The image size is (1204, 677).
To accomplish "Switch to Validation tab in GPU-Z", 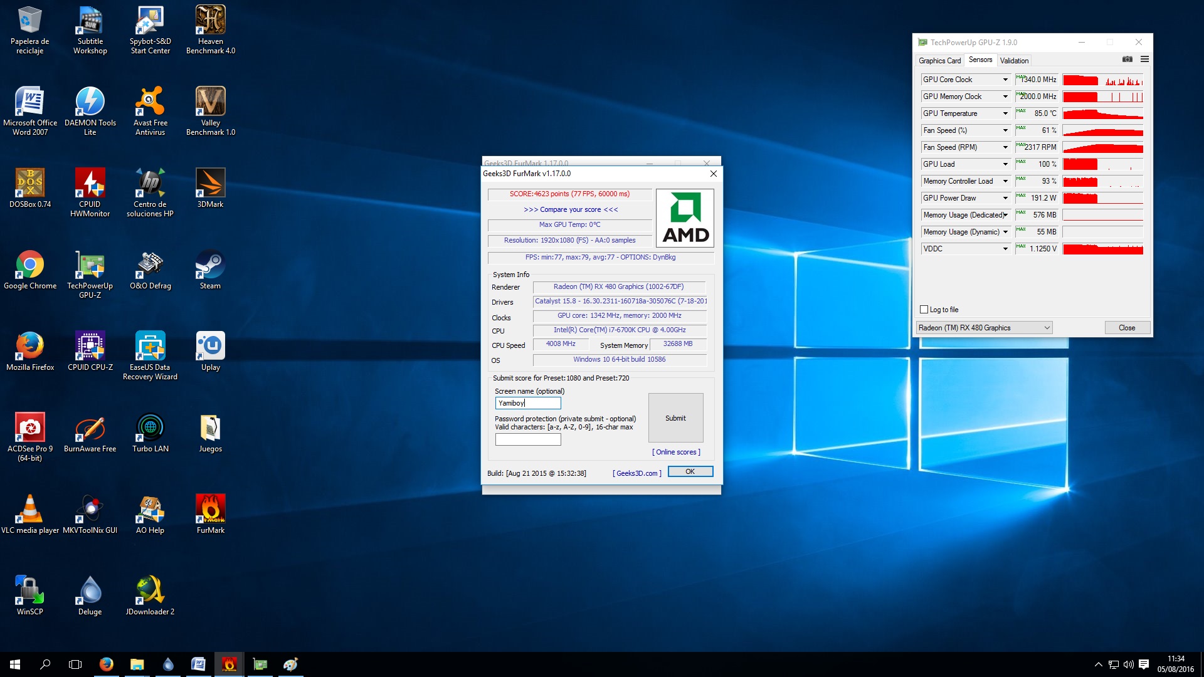I will [1014, 61].
